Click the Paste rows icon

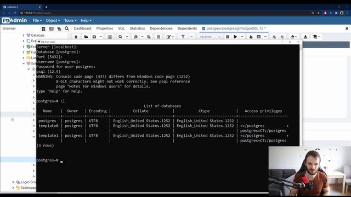coord(149,37)
